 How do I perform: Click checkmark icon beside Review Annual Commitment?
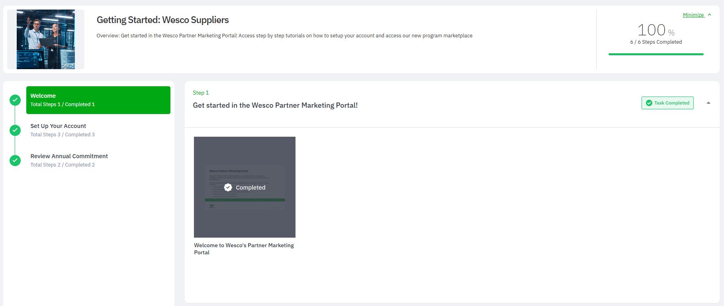(x=15, y=161)
